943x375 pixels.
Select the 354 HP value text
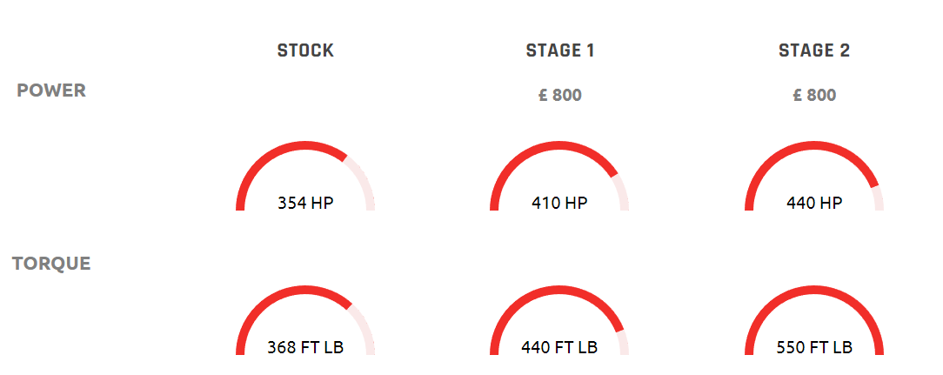click(x=305, y=203)
